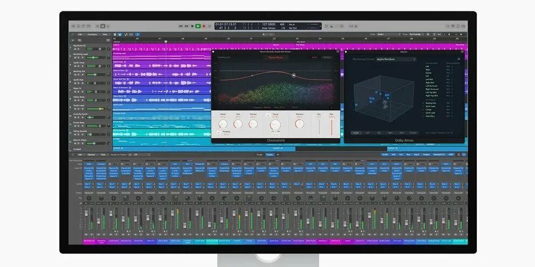Toggle the MIDI channel filter button

pos(451,154)
